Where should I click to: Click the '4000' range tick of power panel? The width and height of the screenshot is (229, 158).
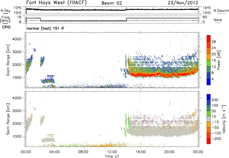[x=17, y=39]
